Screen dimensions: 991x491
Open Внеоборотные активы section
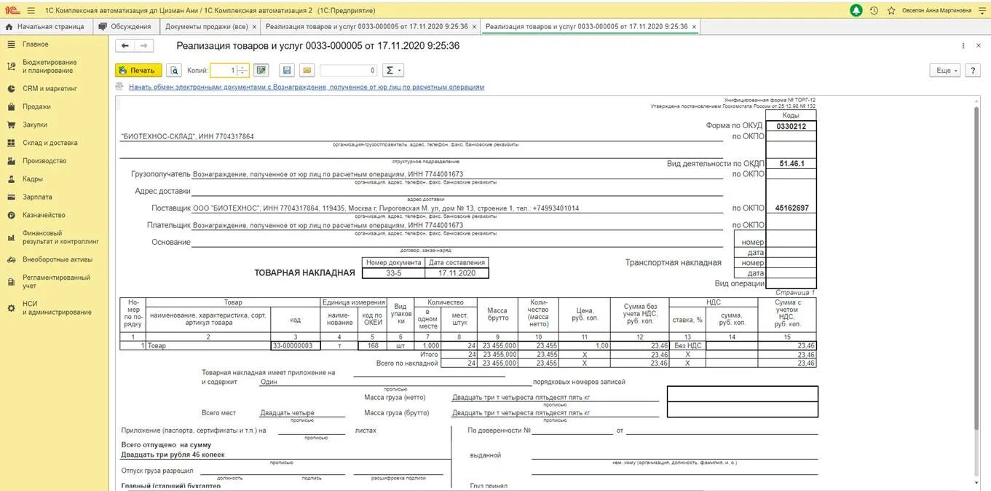55,259
